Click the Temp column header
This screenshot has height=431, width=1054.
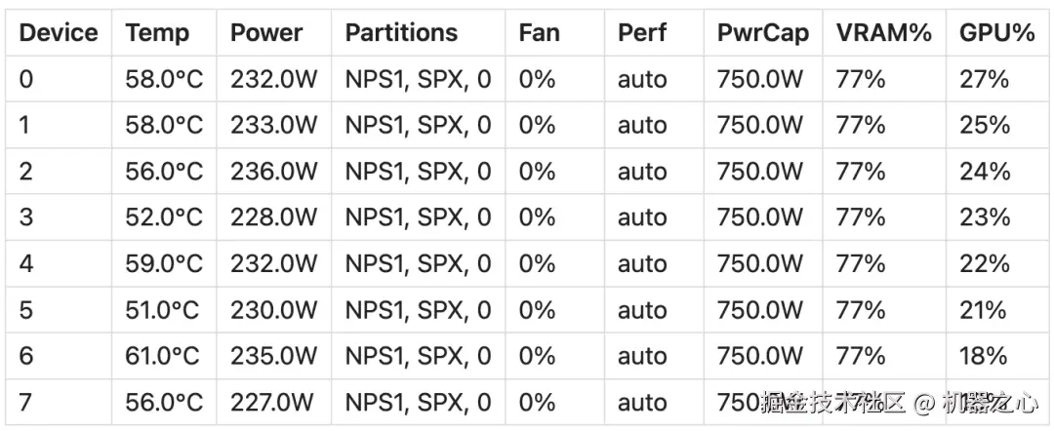(155, 33)
